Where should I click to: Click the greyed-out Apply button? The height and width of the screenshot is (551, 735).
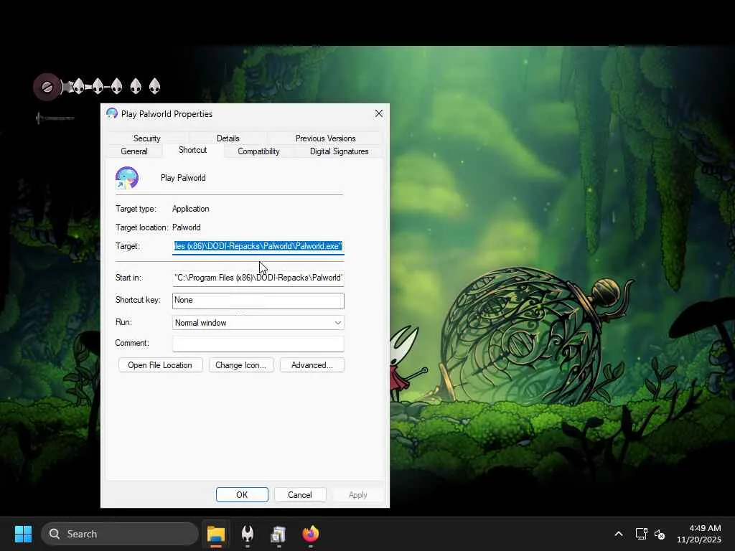pos(358,495)
